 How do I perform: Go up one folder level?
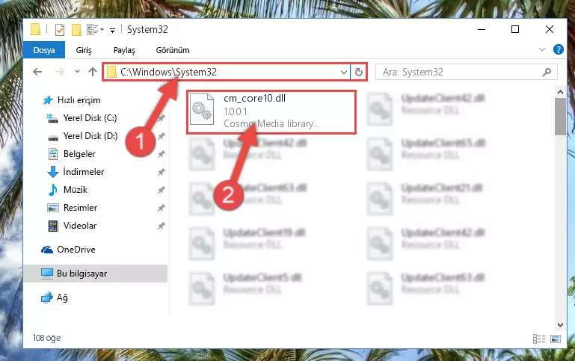(x=93, y=72)
